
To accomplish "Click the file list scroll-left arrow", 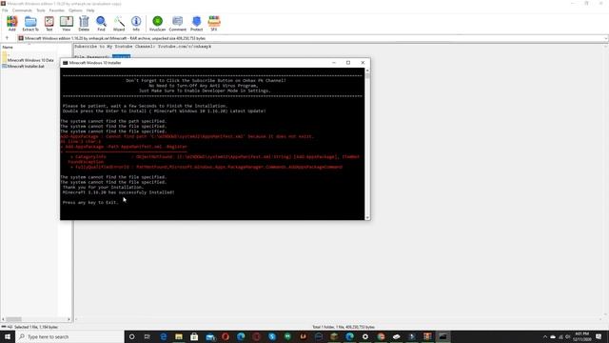I will coord(3,319).
